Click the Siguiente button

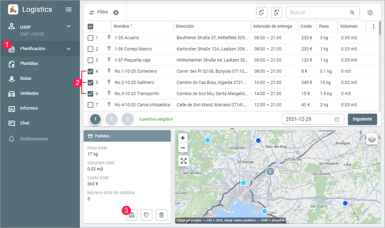coord(362,119)
